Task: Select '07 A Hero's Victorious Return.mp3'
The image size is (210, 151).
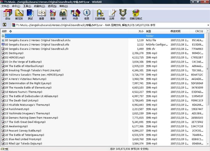Action: coord(26,79)
